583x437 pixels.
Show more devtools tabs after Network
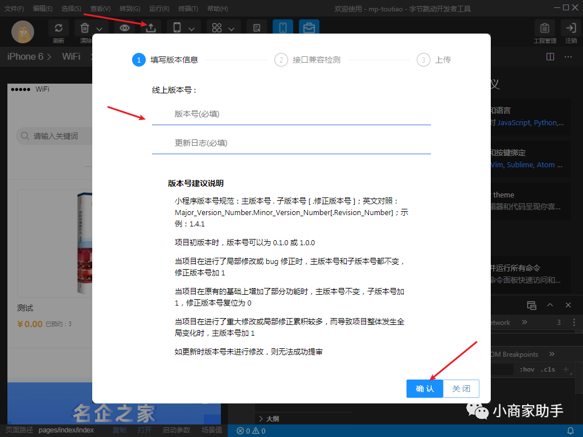524,322
